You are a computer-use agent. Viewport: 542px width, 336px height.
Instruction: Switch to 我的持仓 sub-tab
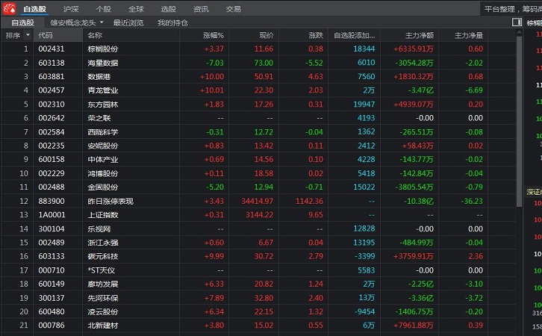[172, 23]
